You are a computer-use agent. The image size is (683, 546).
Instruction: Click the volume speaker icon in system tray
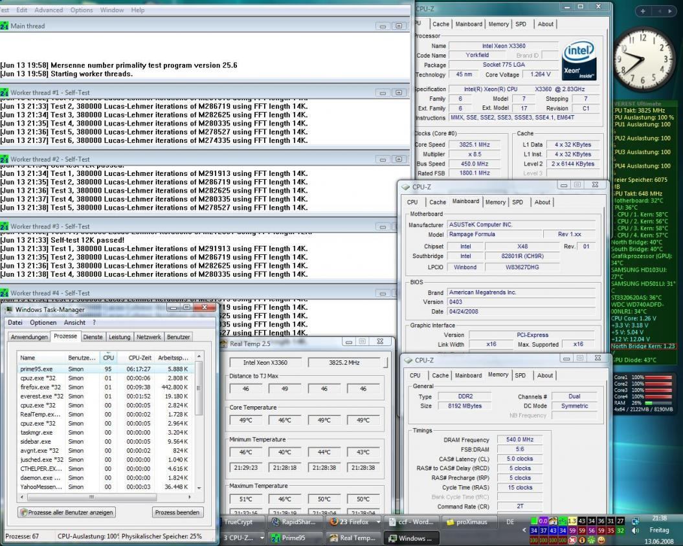pyautogui.click(x=636, y=530)
